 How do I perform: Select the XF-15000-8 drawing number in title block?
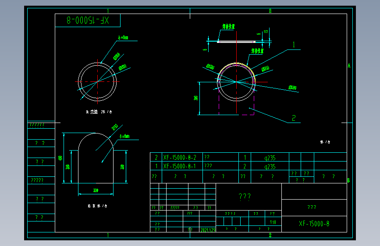314,224
